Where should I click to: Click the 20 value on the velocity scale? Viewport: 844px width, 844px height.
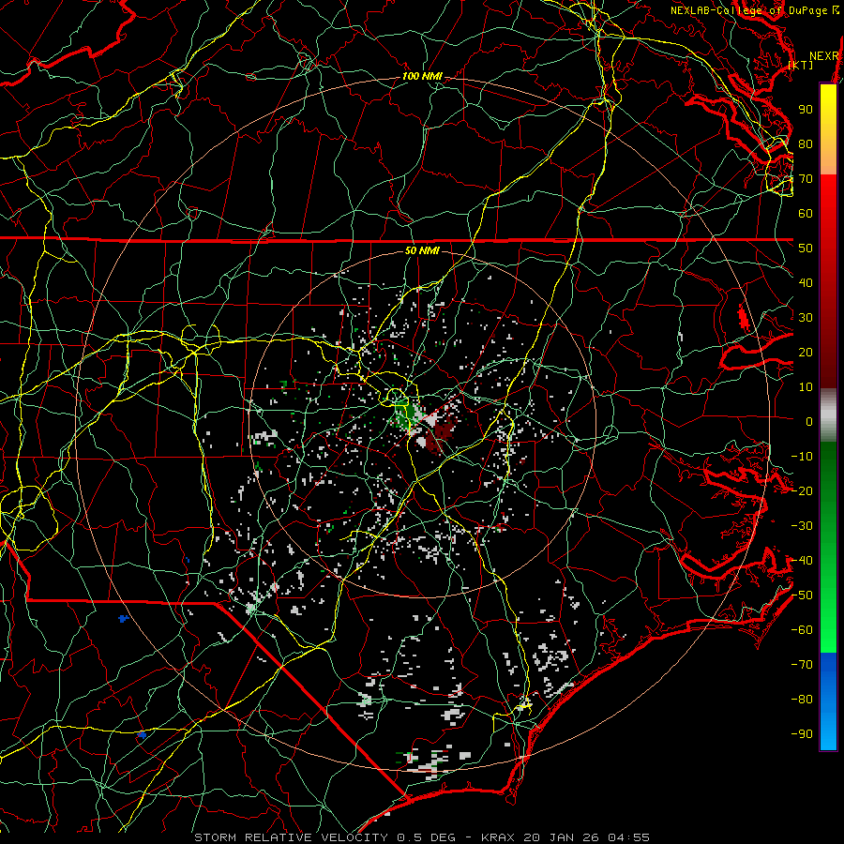[x=806, y=352]
